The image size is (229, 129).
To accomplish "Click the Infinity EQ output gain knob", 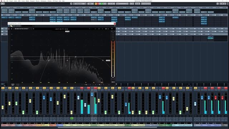I will [x=113, y=79].
